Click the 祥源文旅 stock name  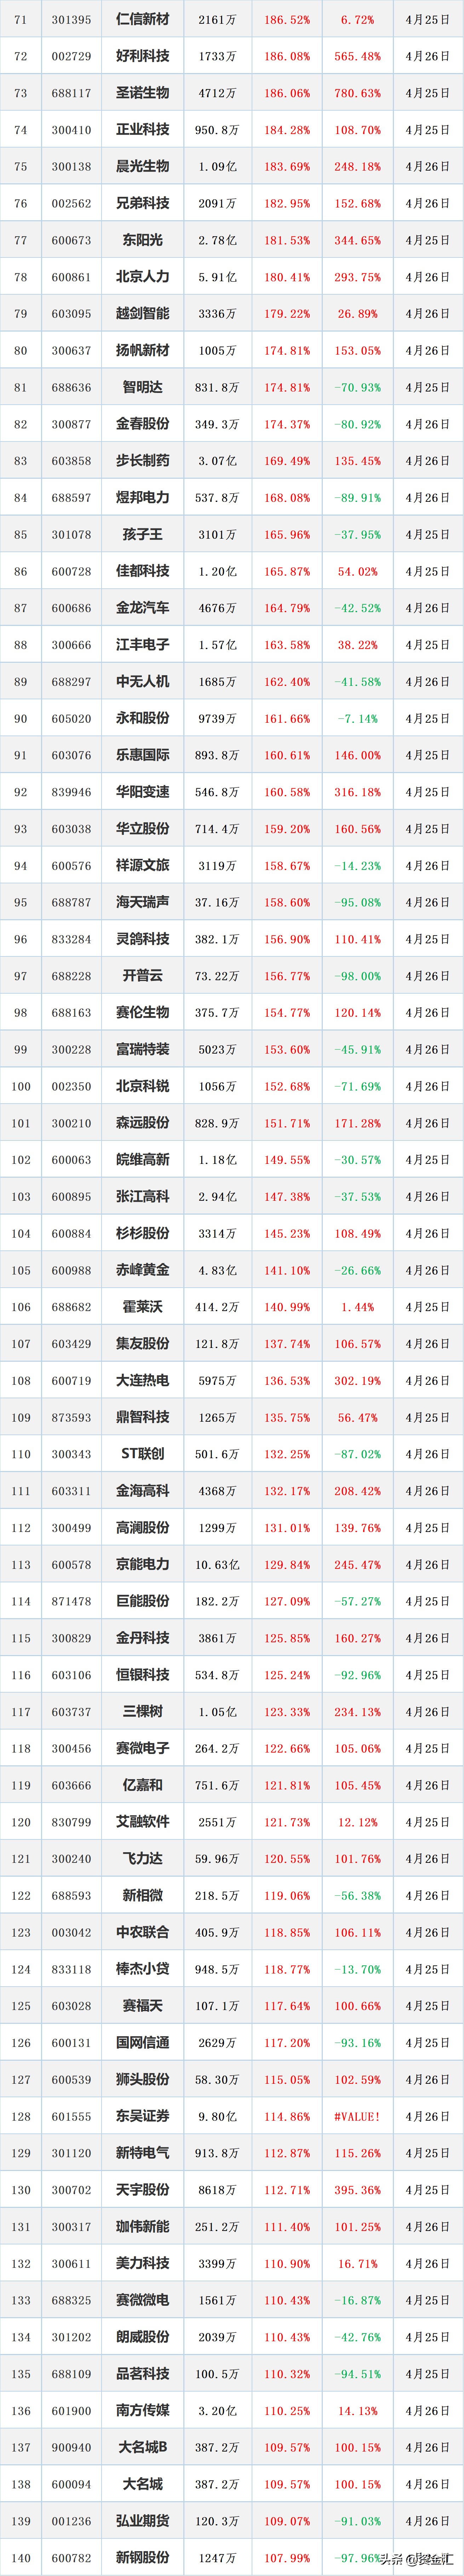coord(143,865)
